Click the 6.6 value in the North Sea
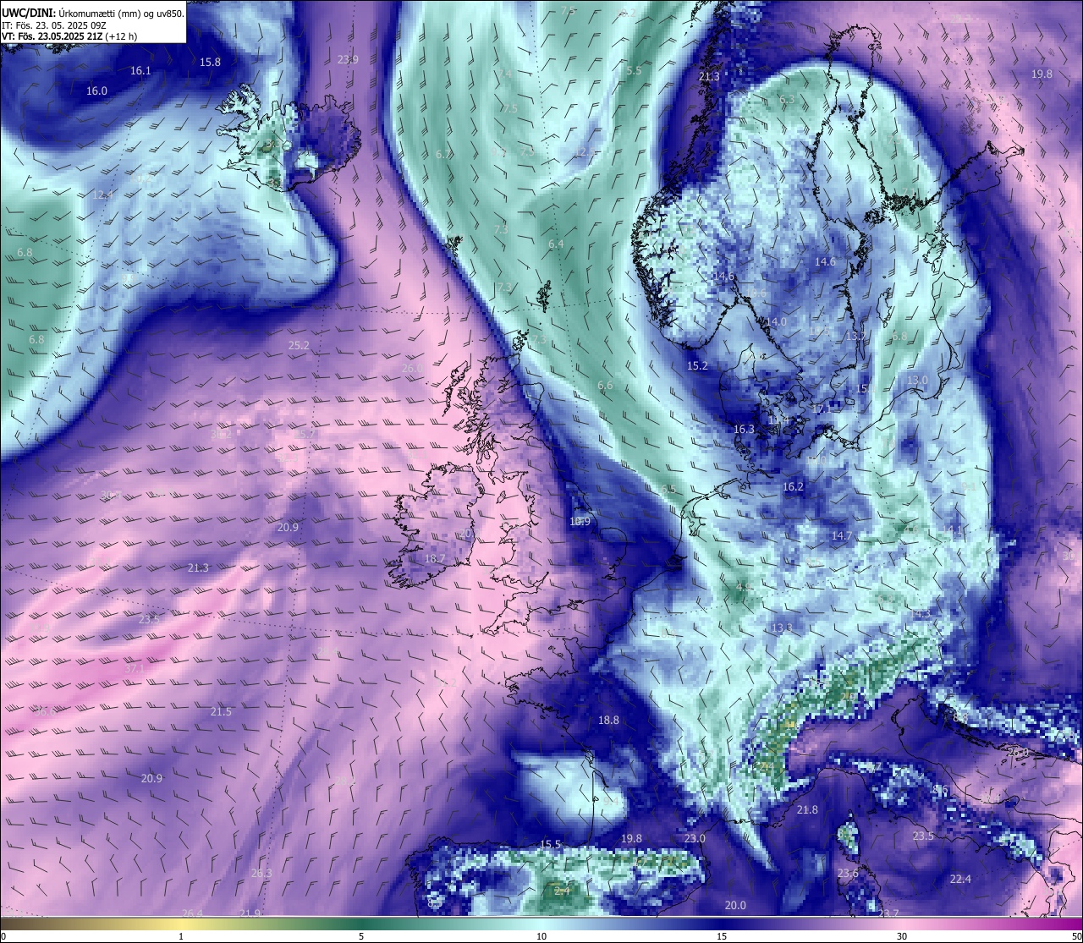Image resolution: width=1083 pixels, height=943 pixels. tap(605, 385)
